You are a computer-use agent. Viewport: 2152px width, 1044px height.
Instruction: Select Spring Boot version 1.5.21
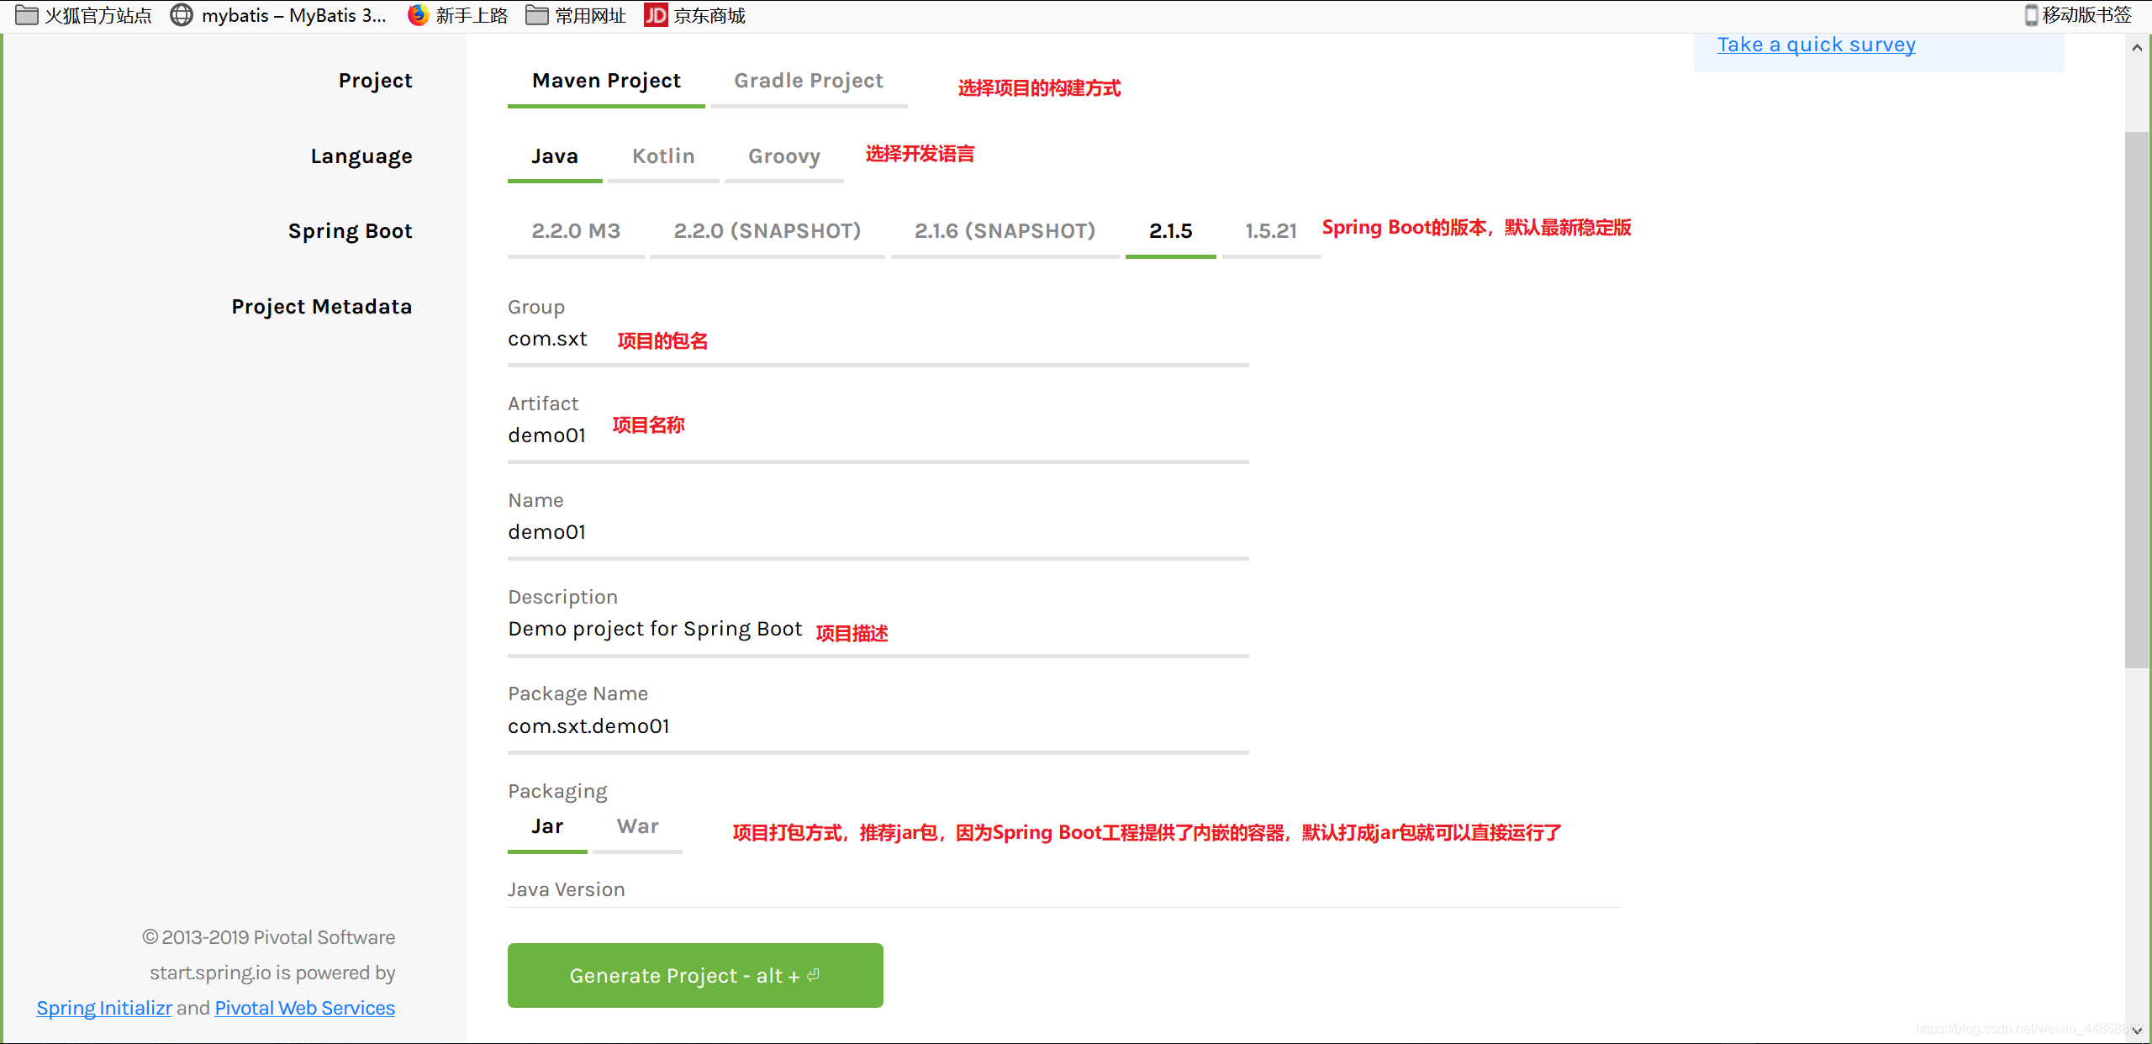tap(1265, 230)
